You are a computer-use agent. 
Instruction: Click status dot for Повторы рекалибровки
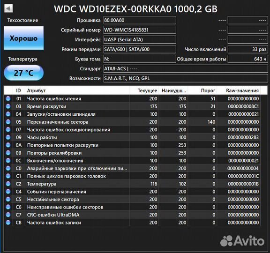8,153
